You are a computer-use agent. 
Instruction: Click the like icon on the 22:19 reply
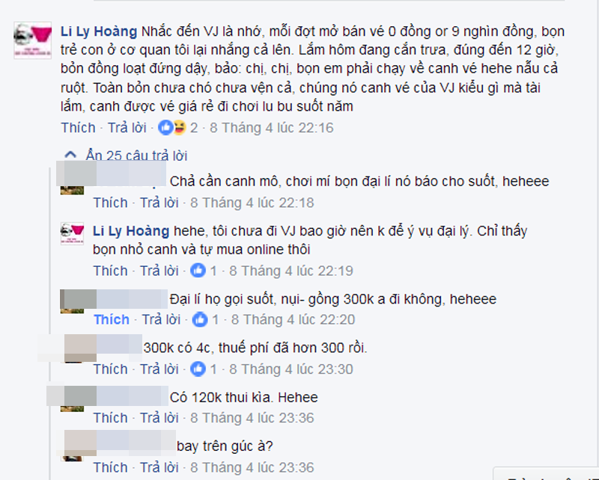pyautogui.click(x=198, y=271)
